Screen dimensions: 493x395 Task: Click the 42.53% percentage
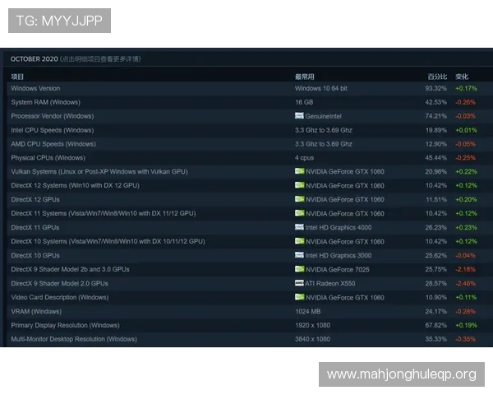(435, 102)
